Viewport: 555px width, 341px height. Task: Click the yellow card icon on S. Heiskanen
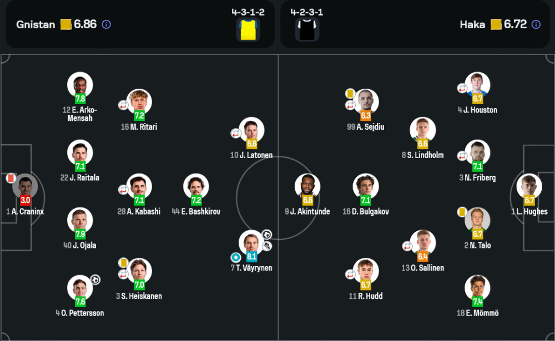pyautogui.click(x=123, y=262)
